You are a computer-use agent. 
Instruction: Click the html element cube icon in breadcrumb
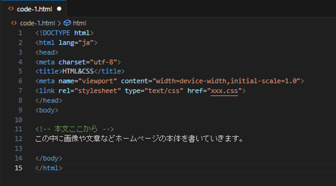pyautogui.click(x=67, y=23)
